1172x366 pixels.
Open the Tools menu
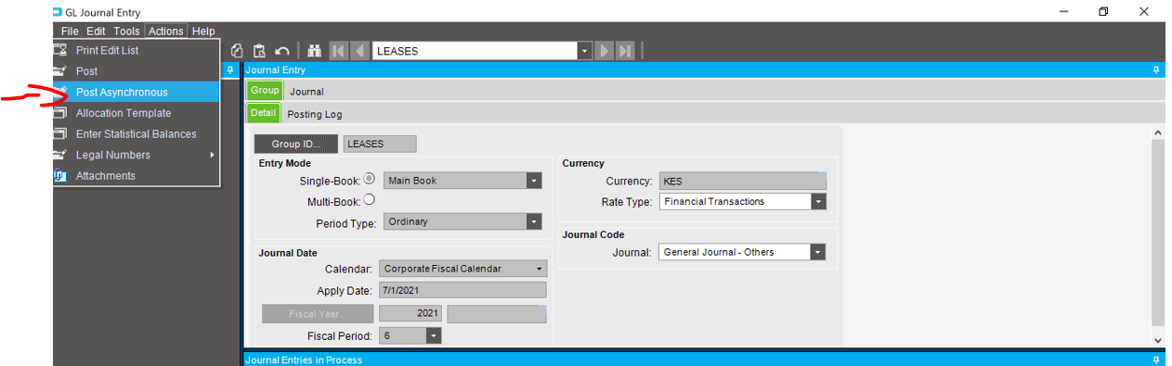(x=126, y=31)
